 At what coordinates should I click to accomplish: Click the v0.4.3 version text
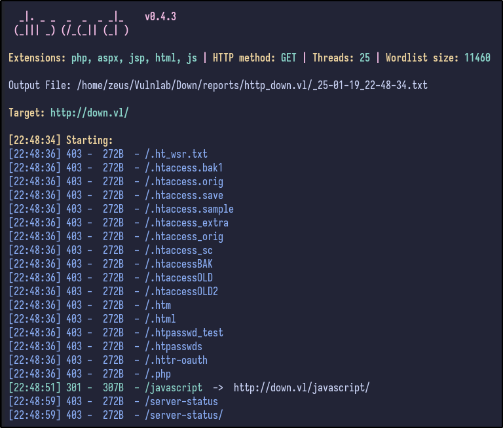[x=160, y=17]
